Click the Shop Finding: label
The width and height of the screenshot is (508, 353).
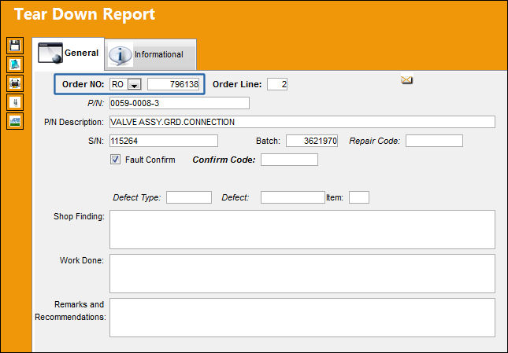[x=79, y=216]
